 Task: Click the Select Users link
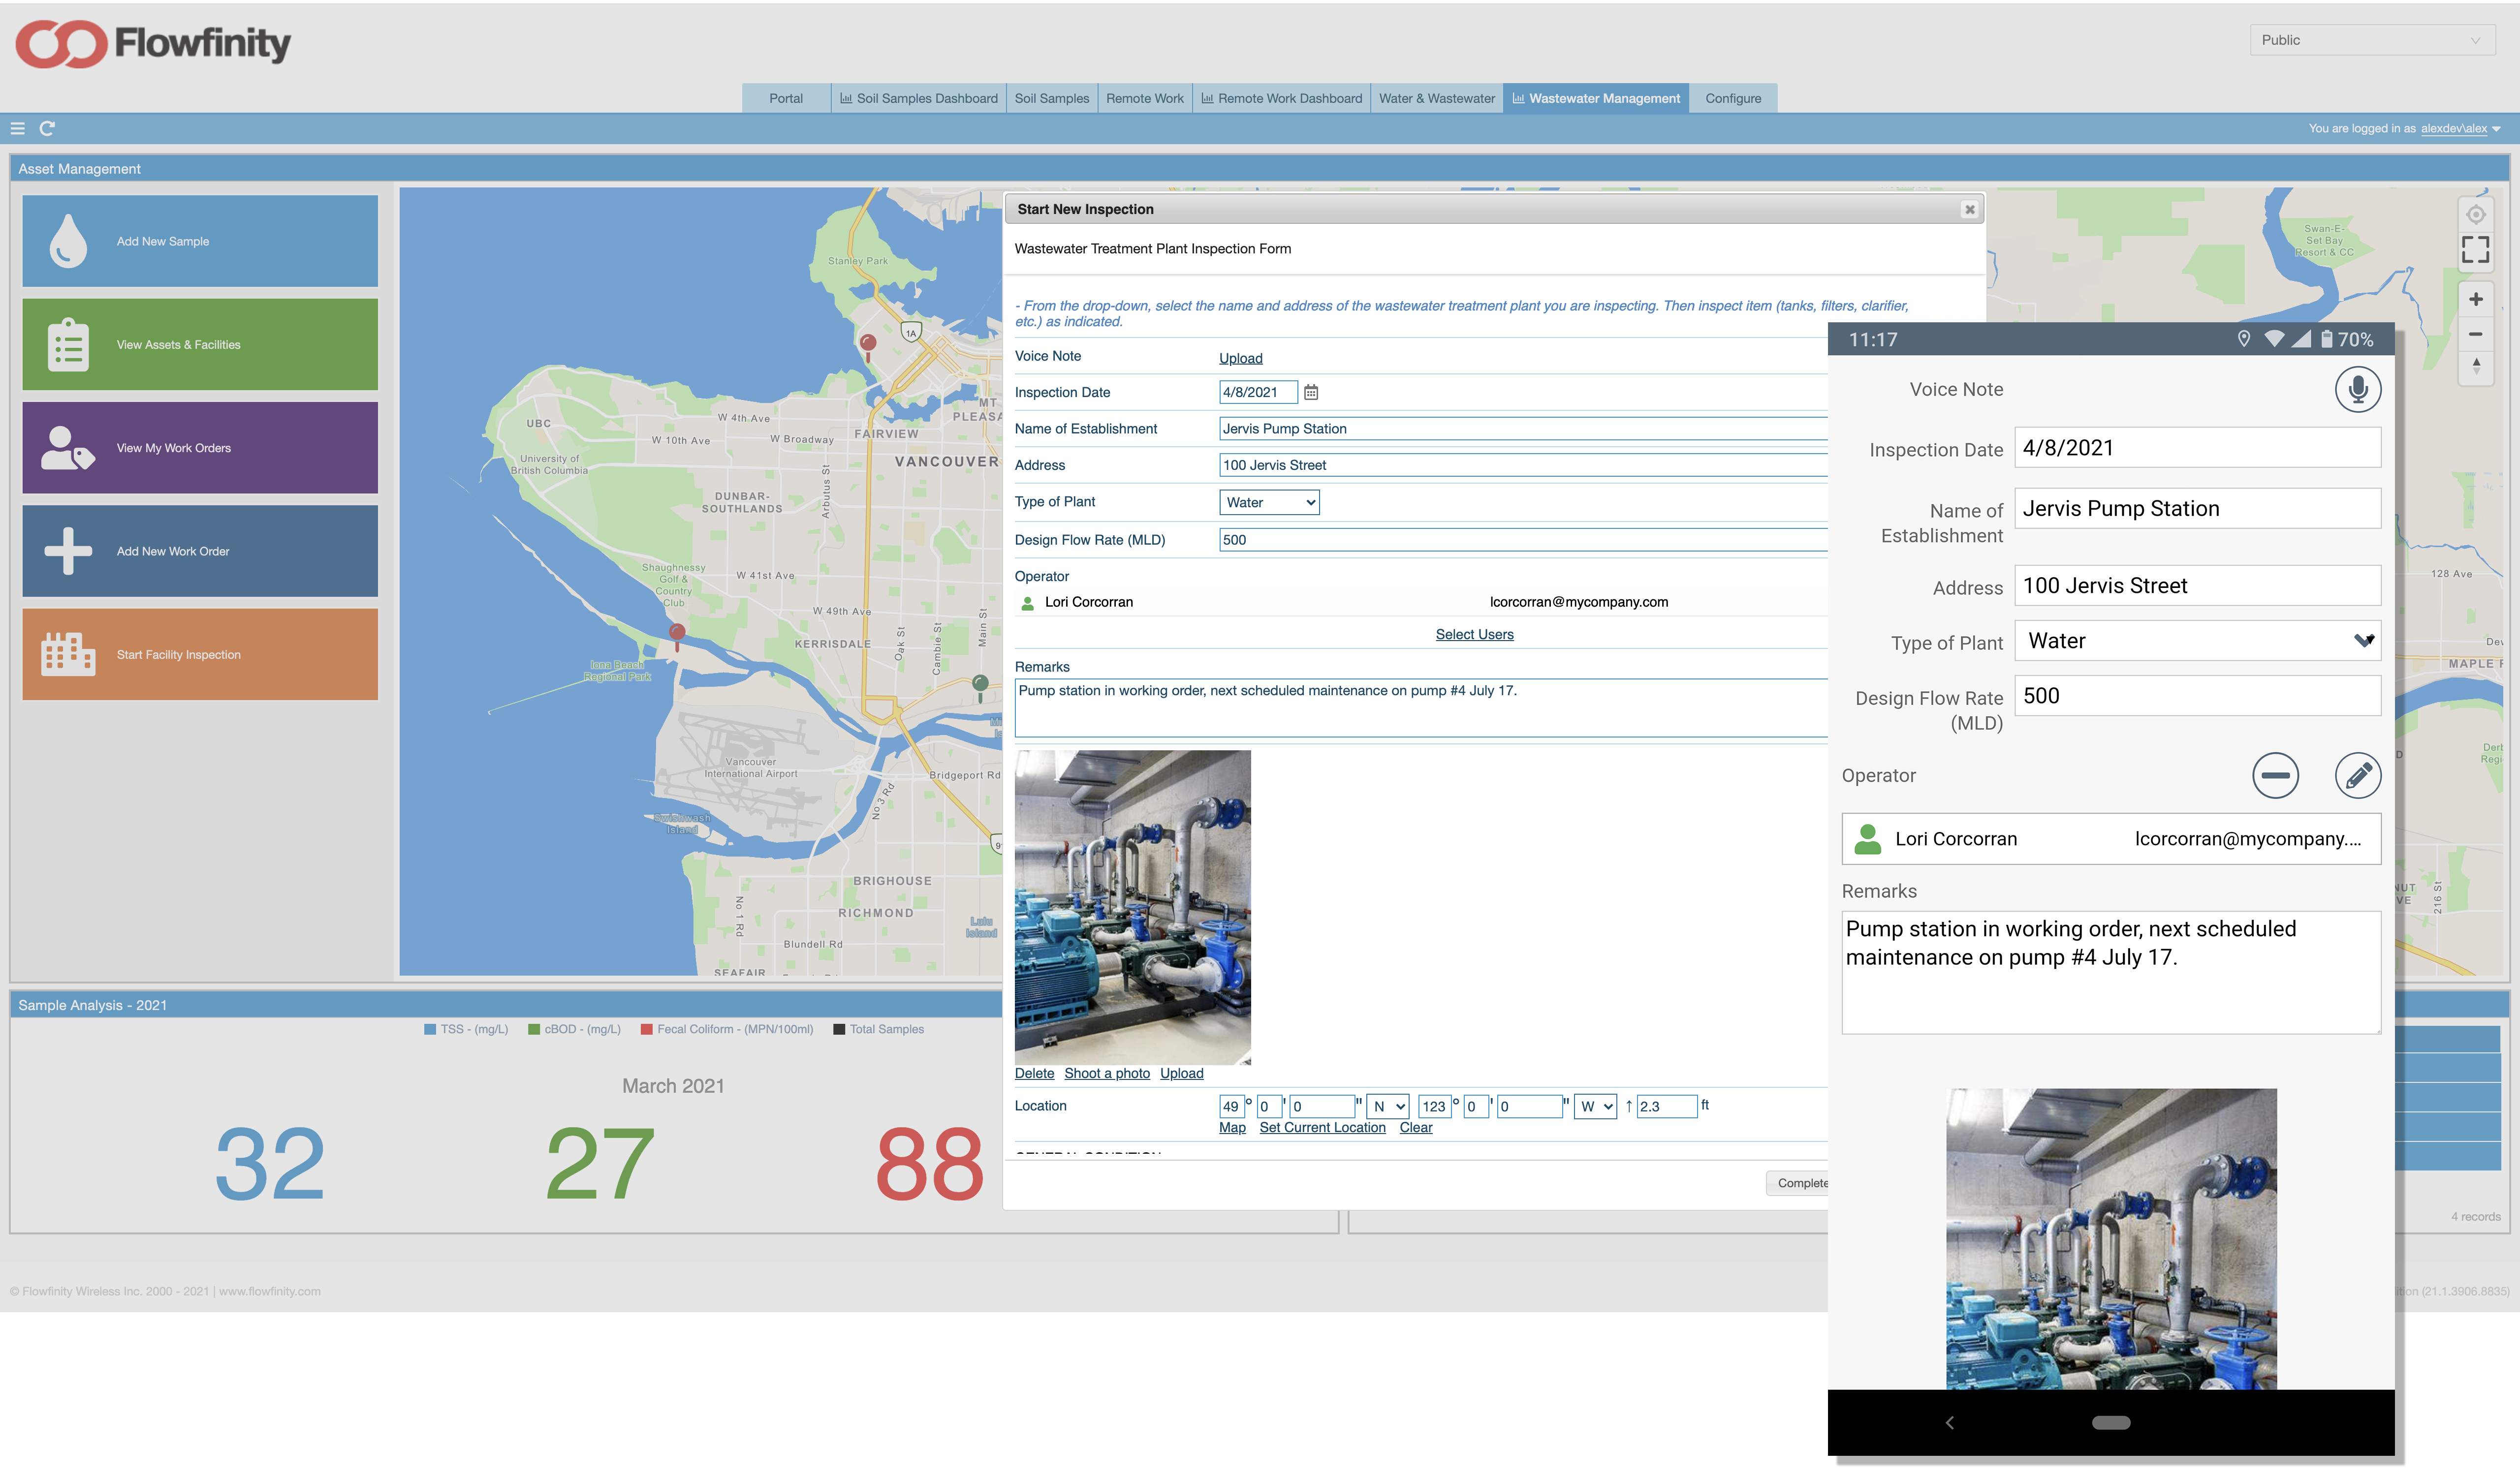(1473, 635)
